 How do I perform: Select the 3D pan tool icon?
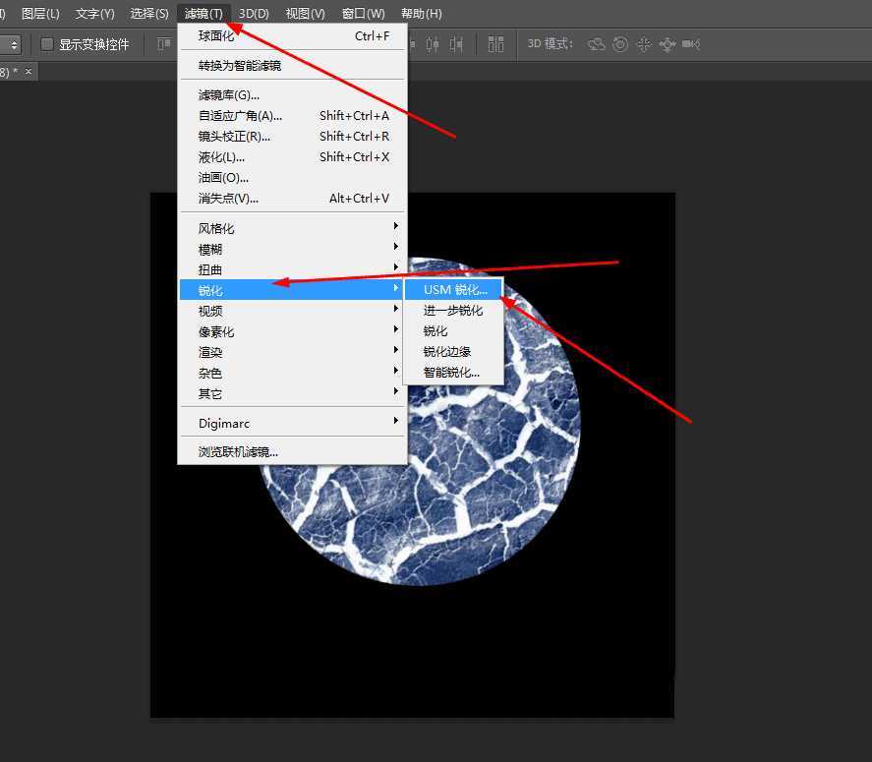tap(645, 44)
